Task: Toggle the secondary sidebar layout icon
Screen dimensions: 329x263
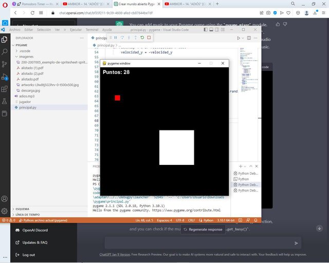Action: pyautogui.click(x=217, y=30)
